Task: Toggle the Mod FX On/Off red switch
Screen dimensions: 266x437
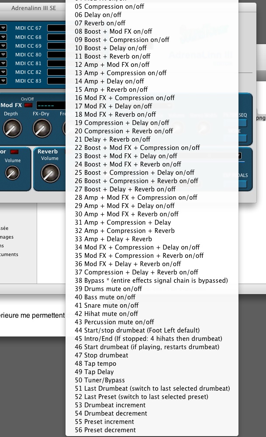Action: (x=28, y=105)
